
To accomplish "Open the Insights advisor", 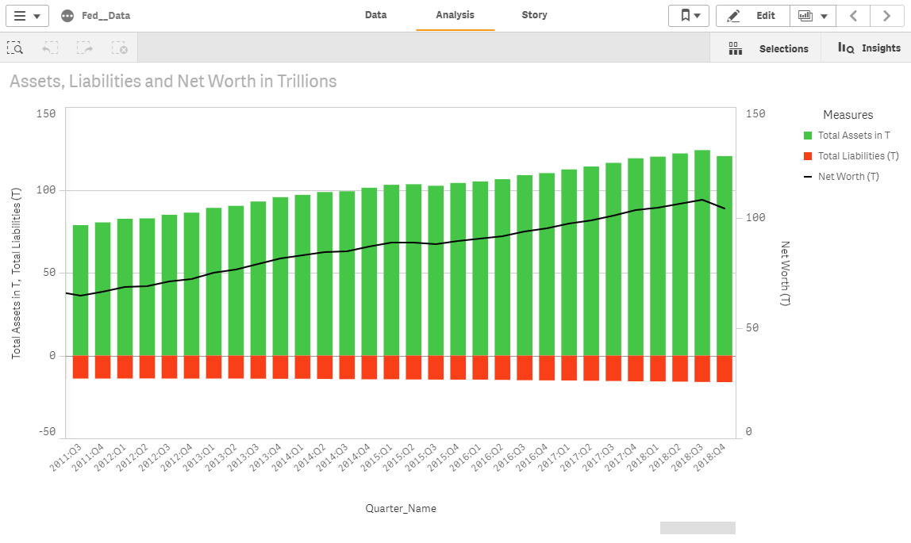I will [869, 48].
